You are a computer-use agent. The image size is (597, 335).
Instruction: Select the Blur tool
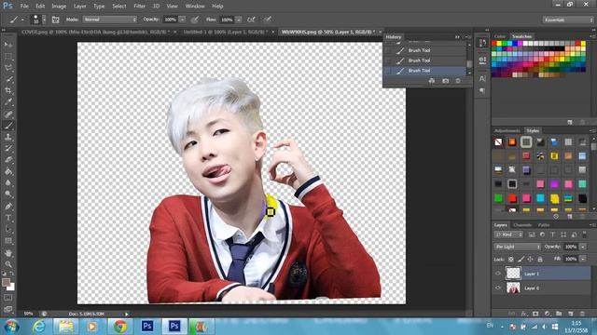pyautogui.click(x=8, y=182)
